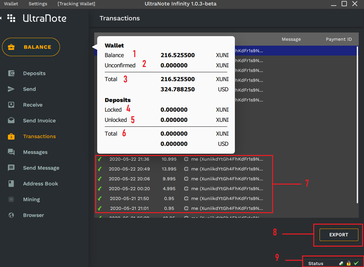
Task: Click the Message column header
Action: coord(291,39)
